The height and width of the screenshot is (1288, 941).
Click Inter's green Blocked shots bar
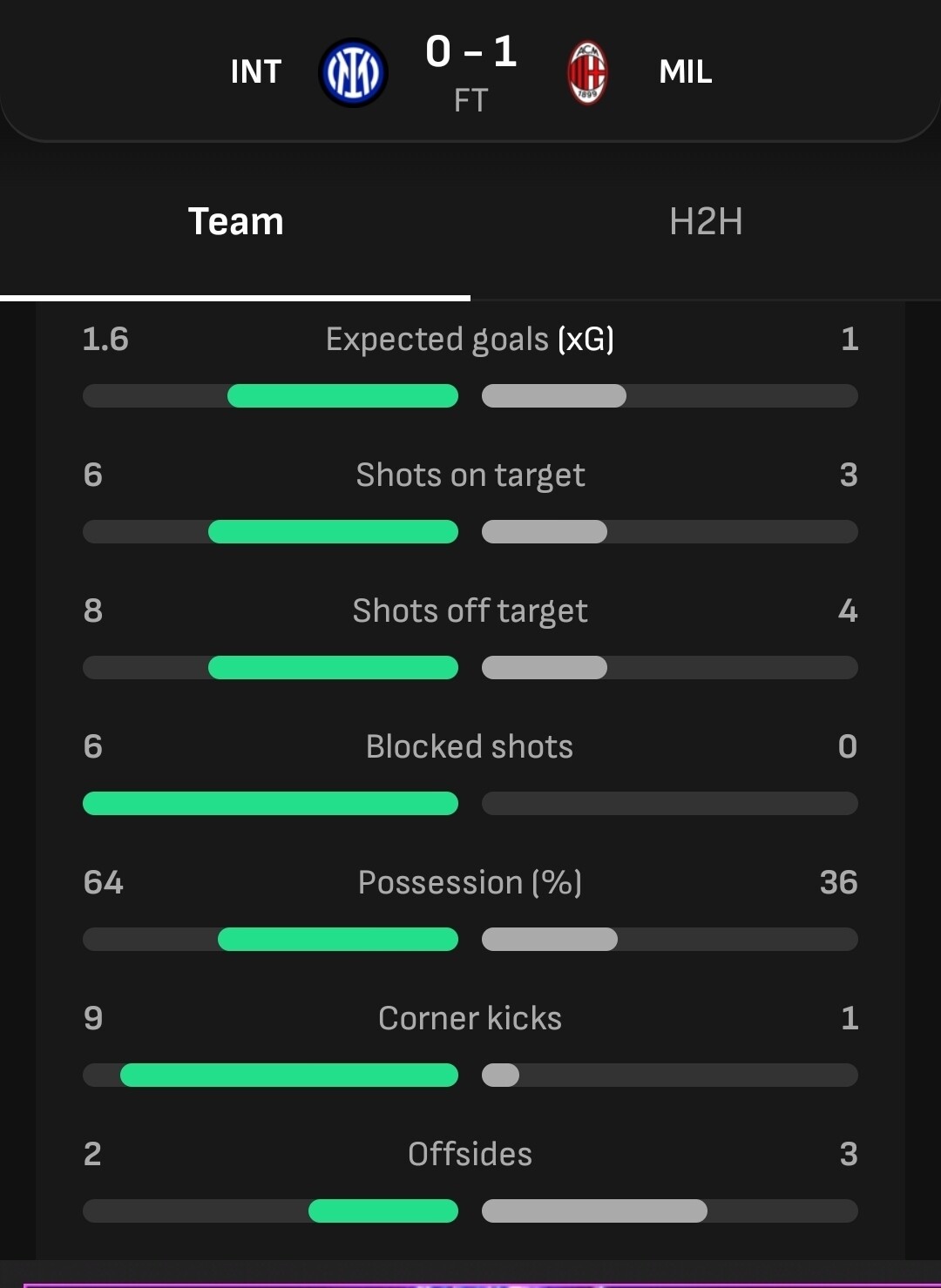coord(270,804)
